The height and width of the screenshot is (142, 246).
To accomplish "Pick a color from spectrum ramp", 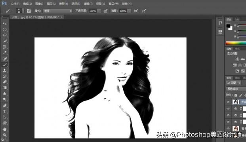I will pos(236,43).
